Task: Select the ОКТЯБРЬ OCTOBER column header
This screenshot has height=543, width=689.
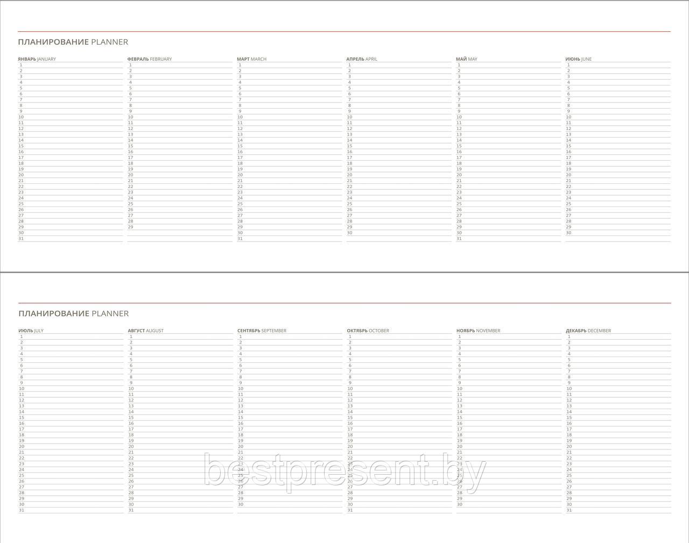Action: (368, 331)
